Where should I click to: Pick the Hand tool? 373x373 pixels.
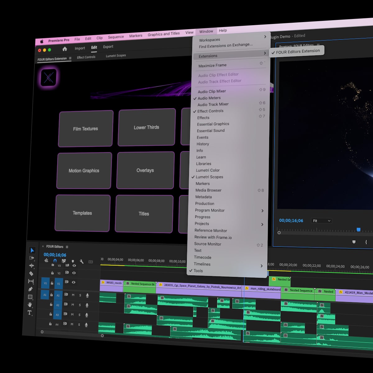pos(30,305)
